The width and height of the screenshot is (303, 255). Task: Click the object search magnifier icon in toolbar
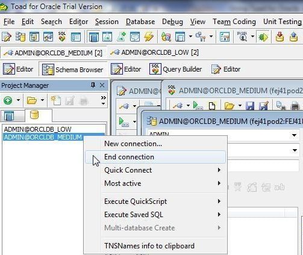click(x=166, y=37)
